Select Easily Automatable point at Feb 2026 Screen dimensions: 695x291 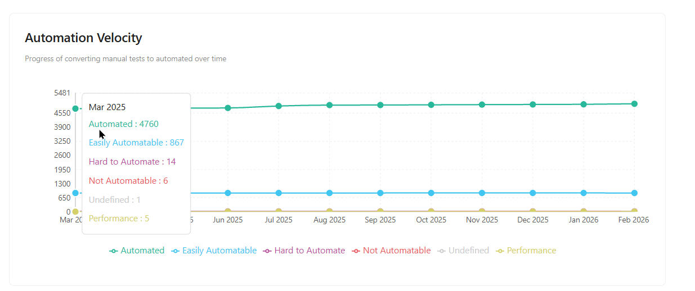tap(634, 193)
